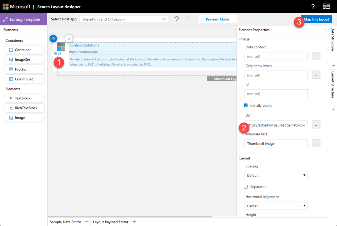Add an ImageSet element from the palette

[x=24, y=60]
